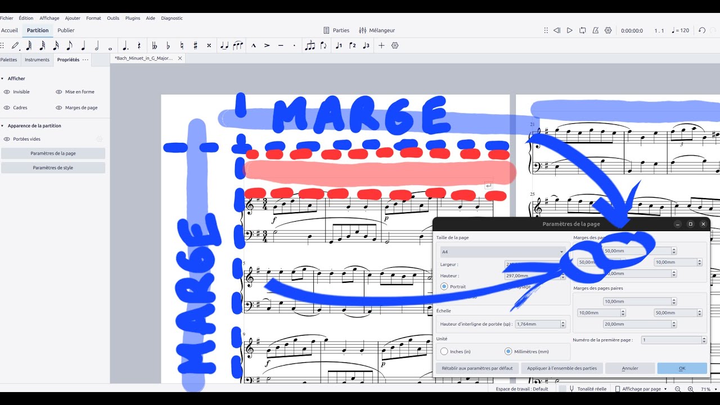
Task: Adjust the Hauteur 297,00mm stepper
Action: 563,276
